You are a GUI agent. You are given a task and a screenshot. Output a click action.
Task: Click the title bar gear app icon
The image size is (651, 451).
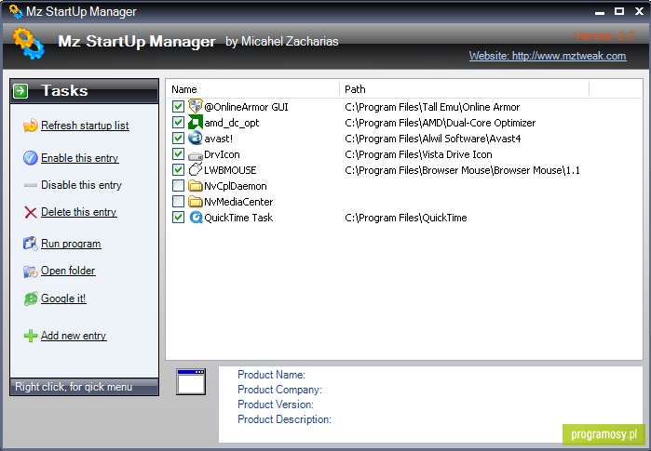(x=16, y=11)
